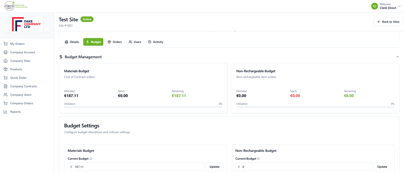Click the Company Orders cart icon
The height and width of the screenshot is (173, 404).
click(x=5, y=103)
